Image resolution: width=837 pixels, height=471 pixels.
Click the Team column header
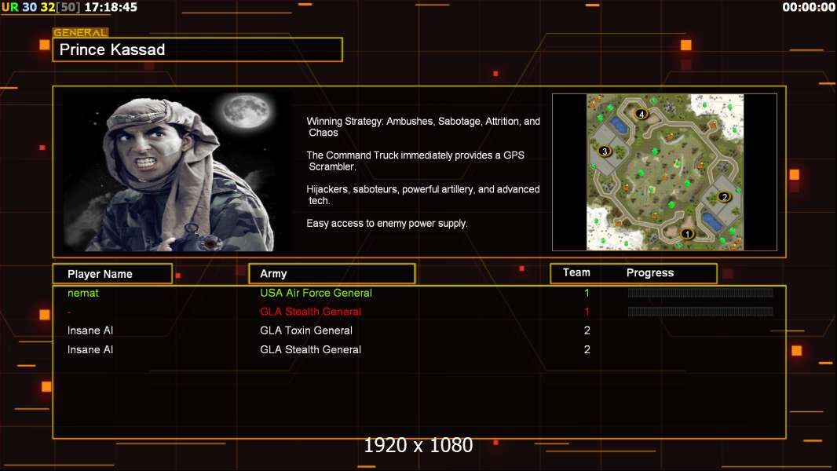pos(576,272)
